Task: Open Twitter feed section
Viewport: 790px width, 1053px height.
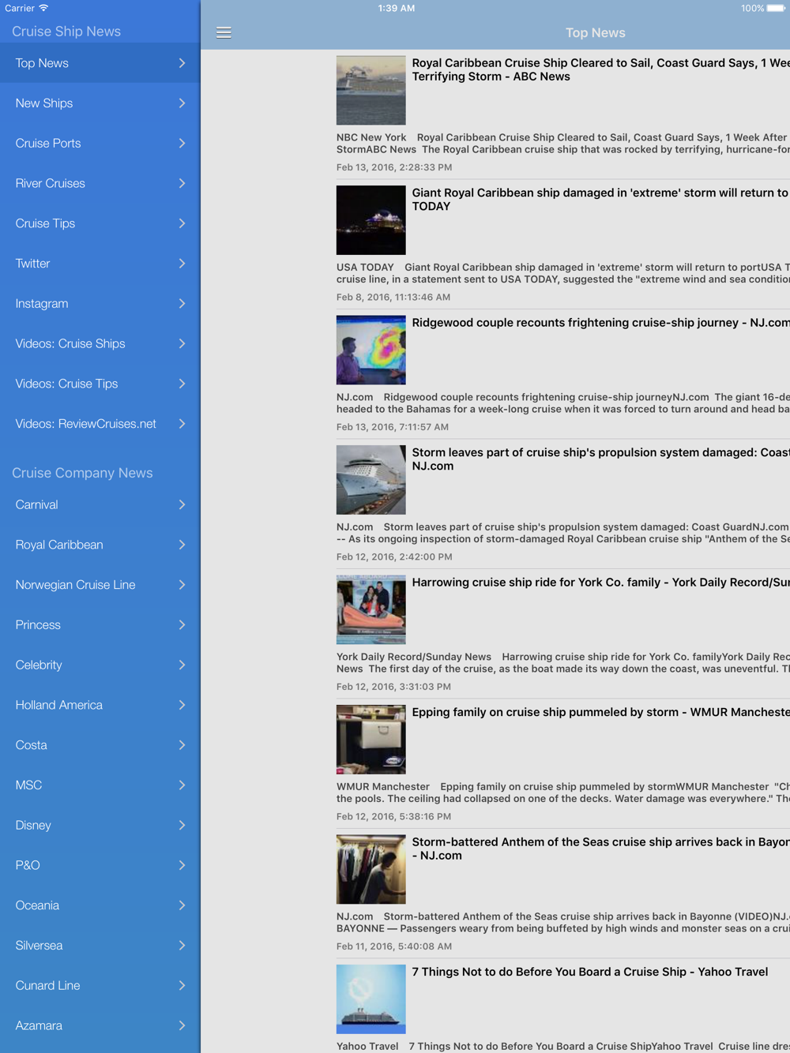Action: 100,264
